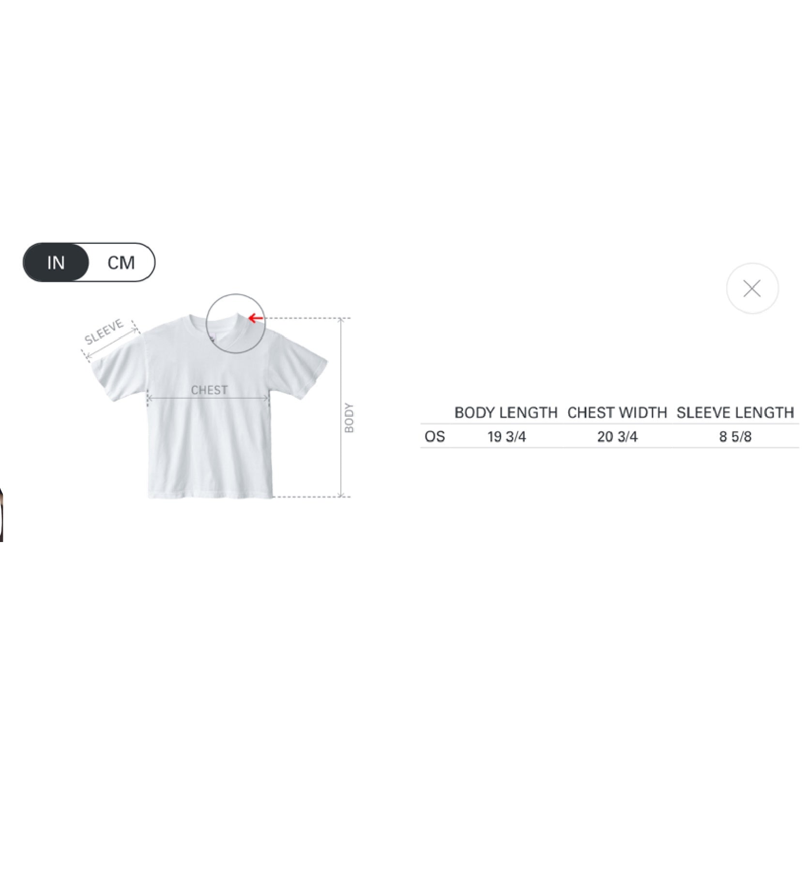Click the vertical BODY label
808x890 pixels.
349,418
